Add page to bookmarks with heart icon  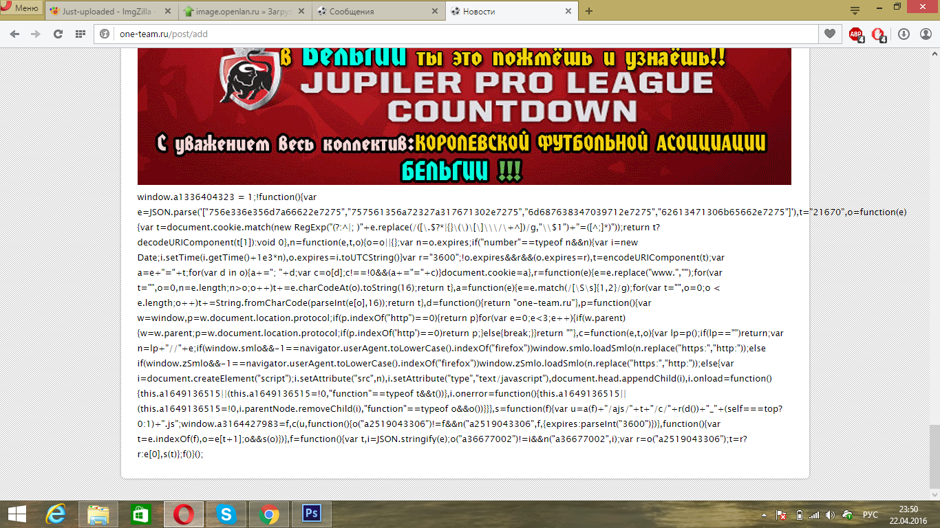(x=829, y=34)
